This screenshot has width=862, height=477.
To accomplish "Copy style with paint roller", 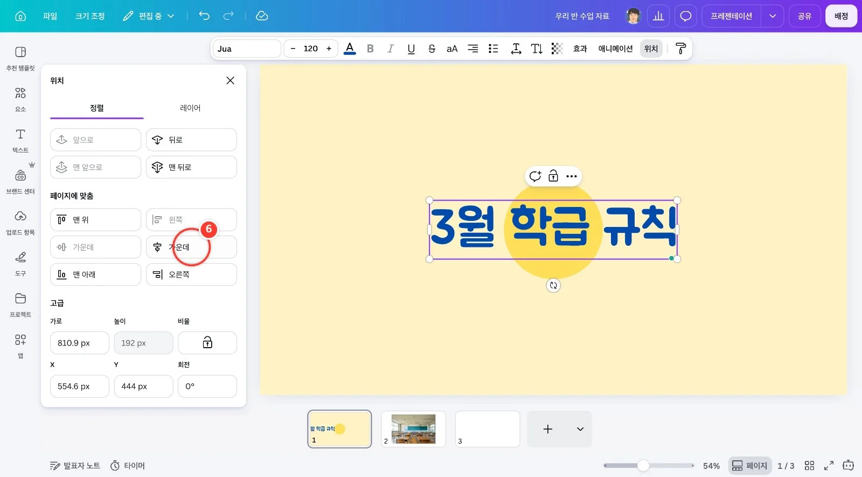I will [x=680, y=49].
